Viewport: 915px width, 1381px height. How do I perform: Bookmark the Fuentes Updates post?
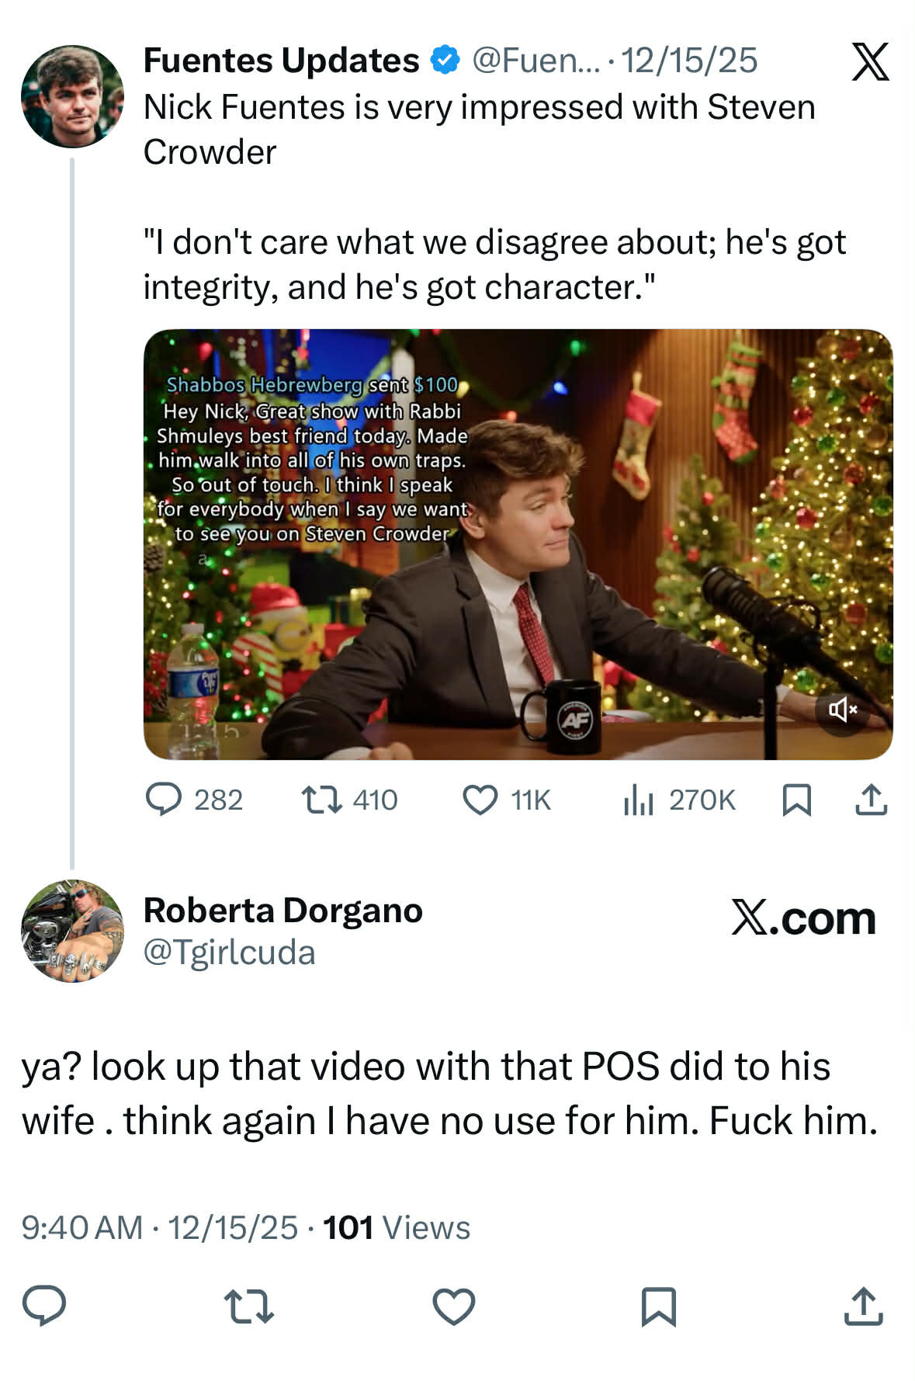(797, 800)
